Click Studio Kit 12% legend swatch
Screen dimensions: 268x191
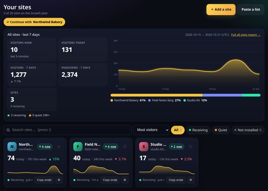(x=185, y=100)
